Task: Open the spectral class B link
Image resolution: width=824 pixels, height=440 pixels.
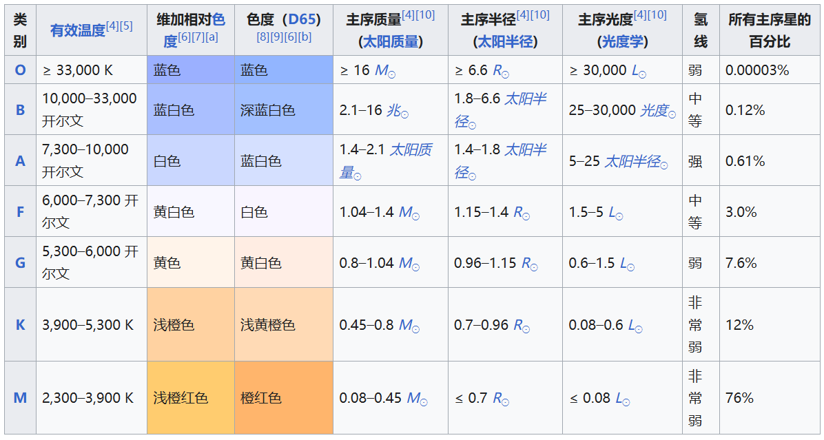Action: coord(20,110)
